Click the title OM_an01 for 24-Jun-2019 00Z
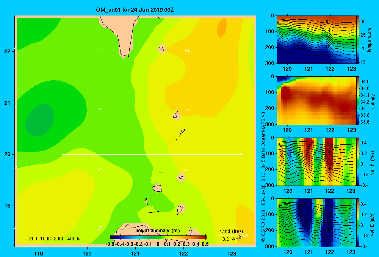Viewport: 379px width, 257px height. point(135,10)
